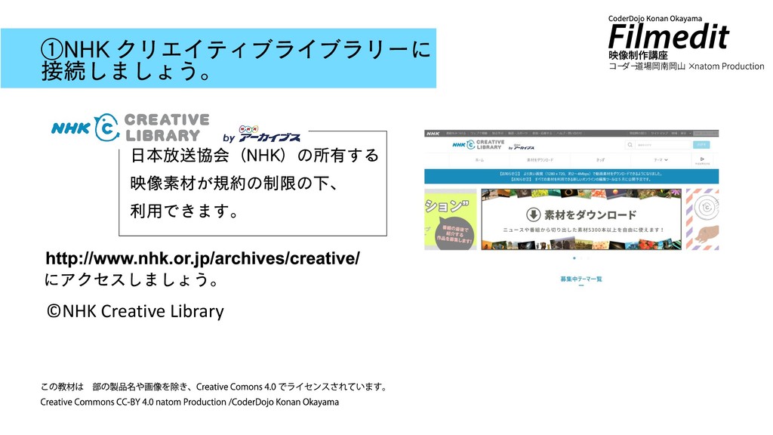The image size is (773, 435).
Task: Click the ©NHK Creative Library credit text
Action: 135,311
